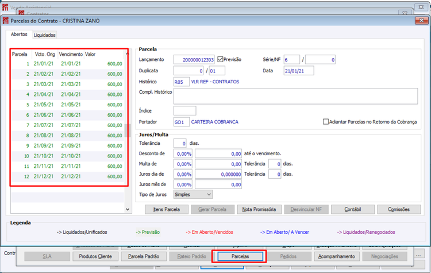The width and height of the screenshot is (431, 273).
Task: Close the Parcelas do Contrato window
Action: pyautogui.click(x=421, y=21)
